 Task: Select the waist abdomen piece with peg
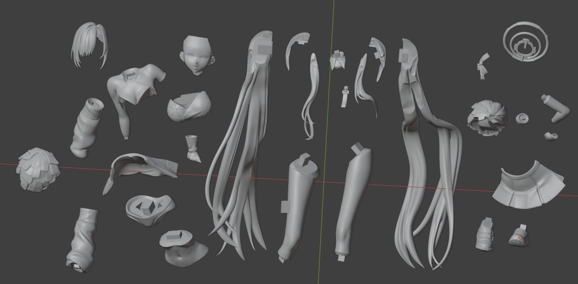pyautogui.click(x=182, y=247)
